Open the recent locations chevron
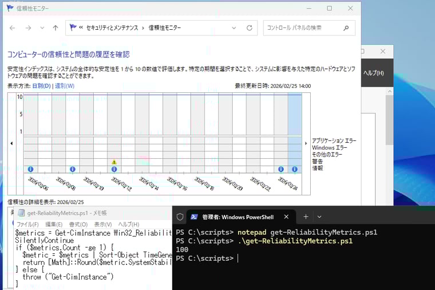Image resolution: width=435 pixels, height=290 pixels. coord(42,28)
